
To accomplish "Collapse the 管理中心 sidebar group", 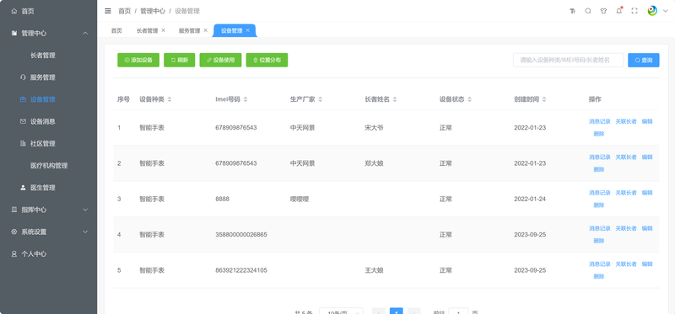I will (x=48, y=33).
